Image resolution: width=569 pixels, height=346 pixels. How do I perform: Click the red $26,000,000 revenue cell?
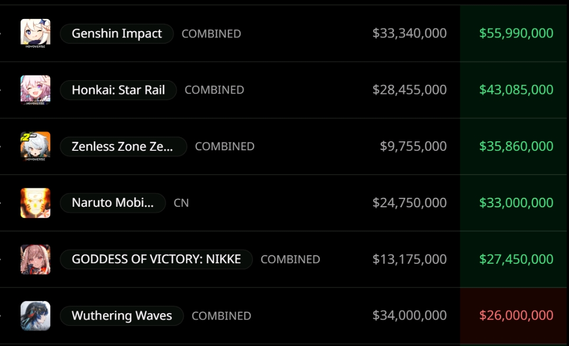coord(513,315)
